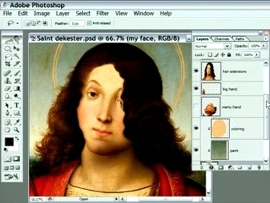Switch to Quick Mask mode
Image resolution: width=270 pixels, height=203 pixels.
click(16, 159)
